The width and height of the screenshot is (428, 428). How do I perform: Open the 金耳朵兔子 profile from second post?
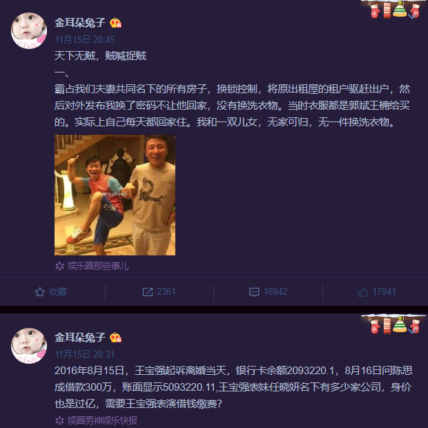[79, 338]
